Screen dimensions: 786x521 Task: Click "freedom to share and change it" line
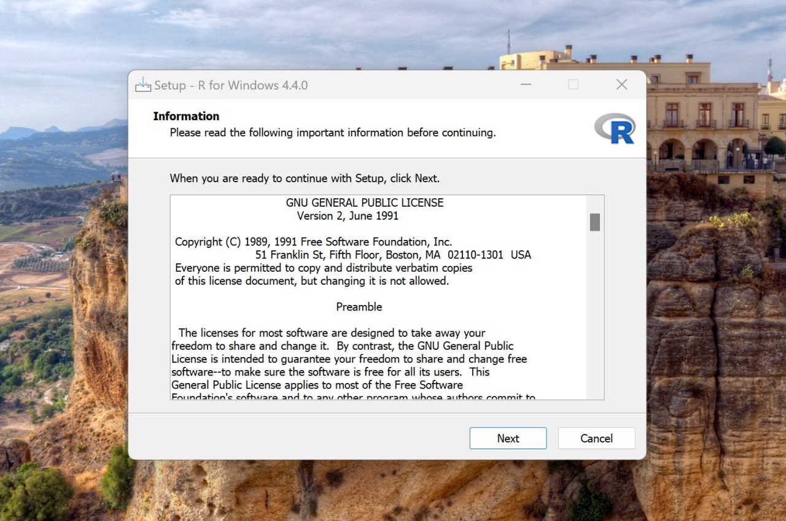(x=343, y=346)
